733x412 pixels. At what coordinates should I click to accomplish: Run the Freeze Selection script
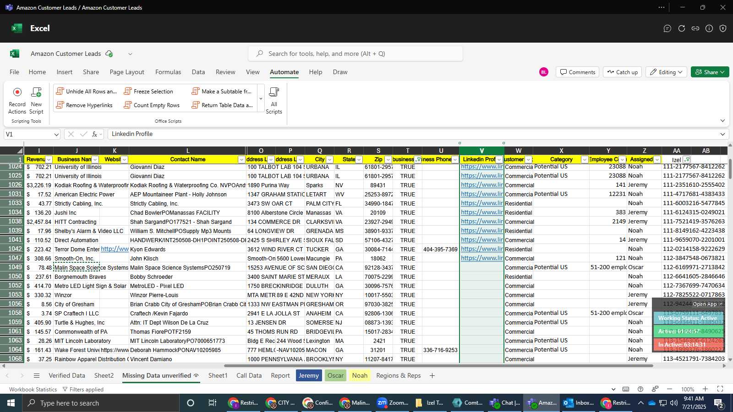[149, 92]
